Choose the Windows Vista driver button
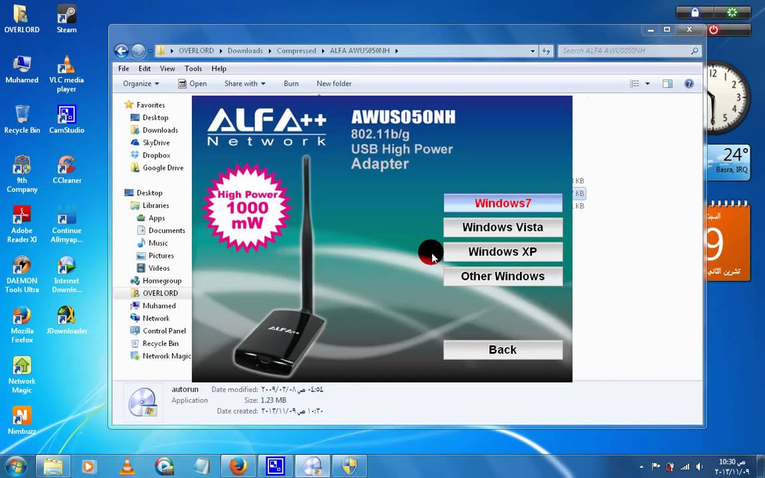This screenshot has height=478, width=765. 503,227
